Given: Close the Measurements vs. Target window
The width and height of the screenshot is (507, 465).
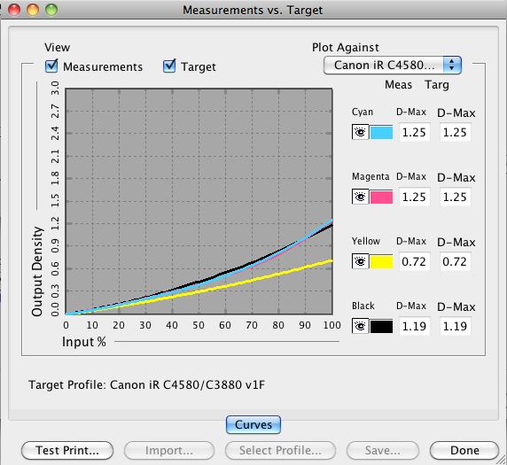Looking at the screenshot, I should pos(14,10).
